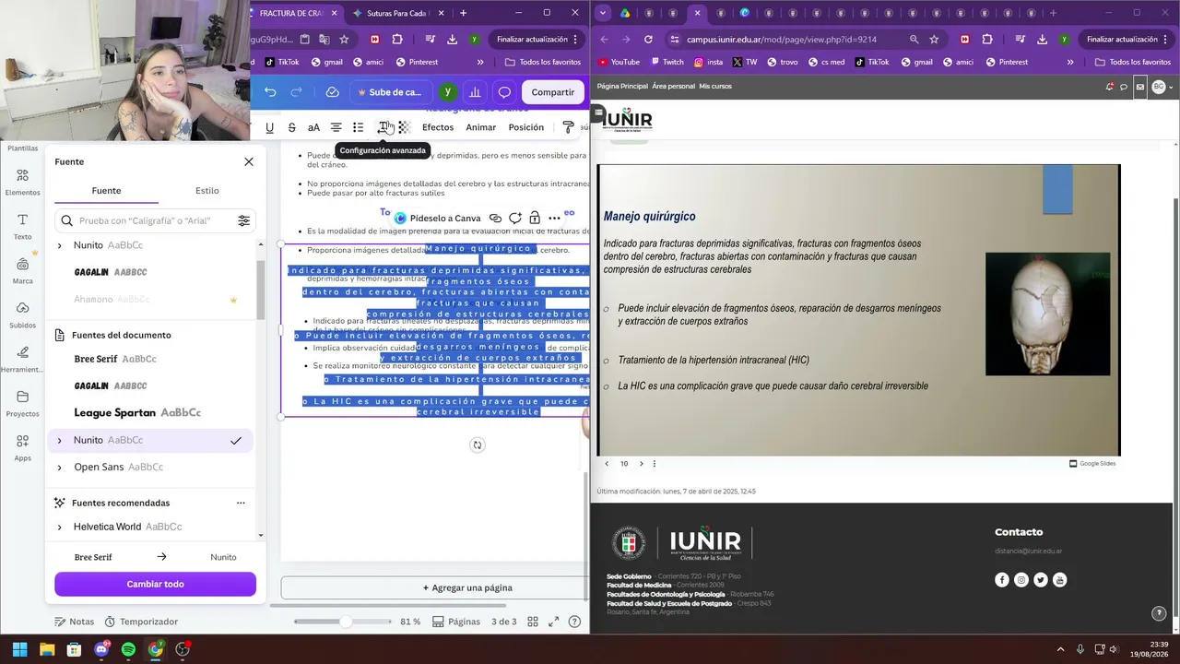Open slide options menu in Google Slides embed

point(655,464)
